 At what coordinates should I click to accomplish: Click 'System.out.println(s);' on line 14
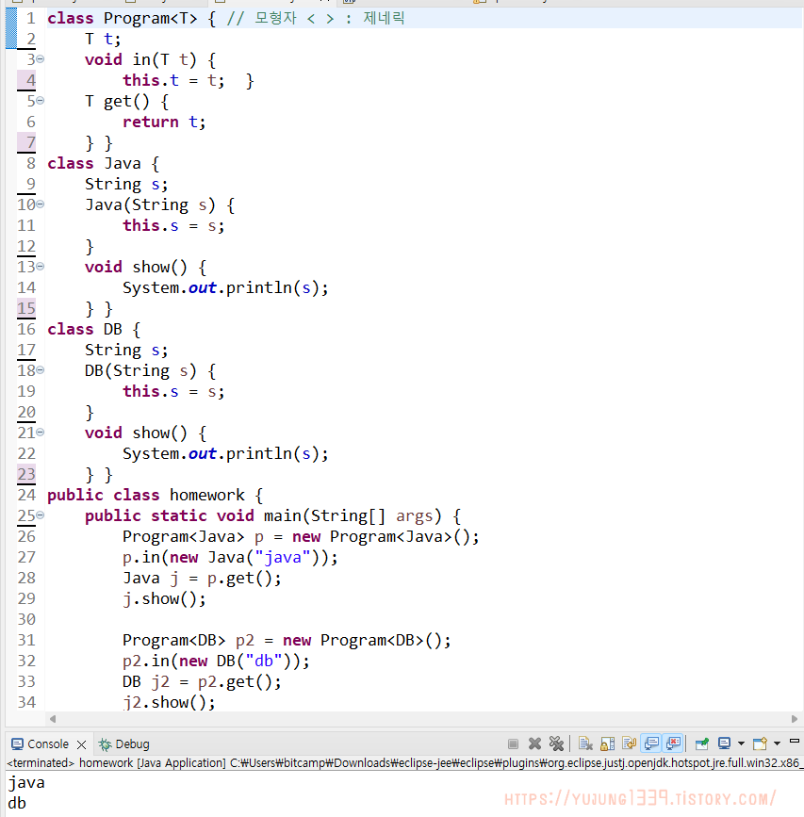click(225, 287)
